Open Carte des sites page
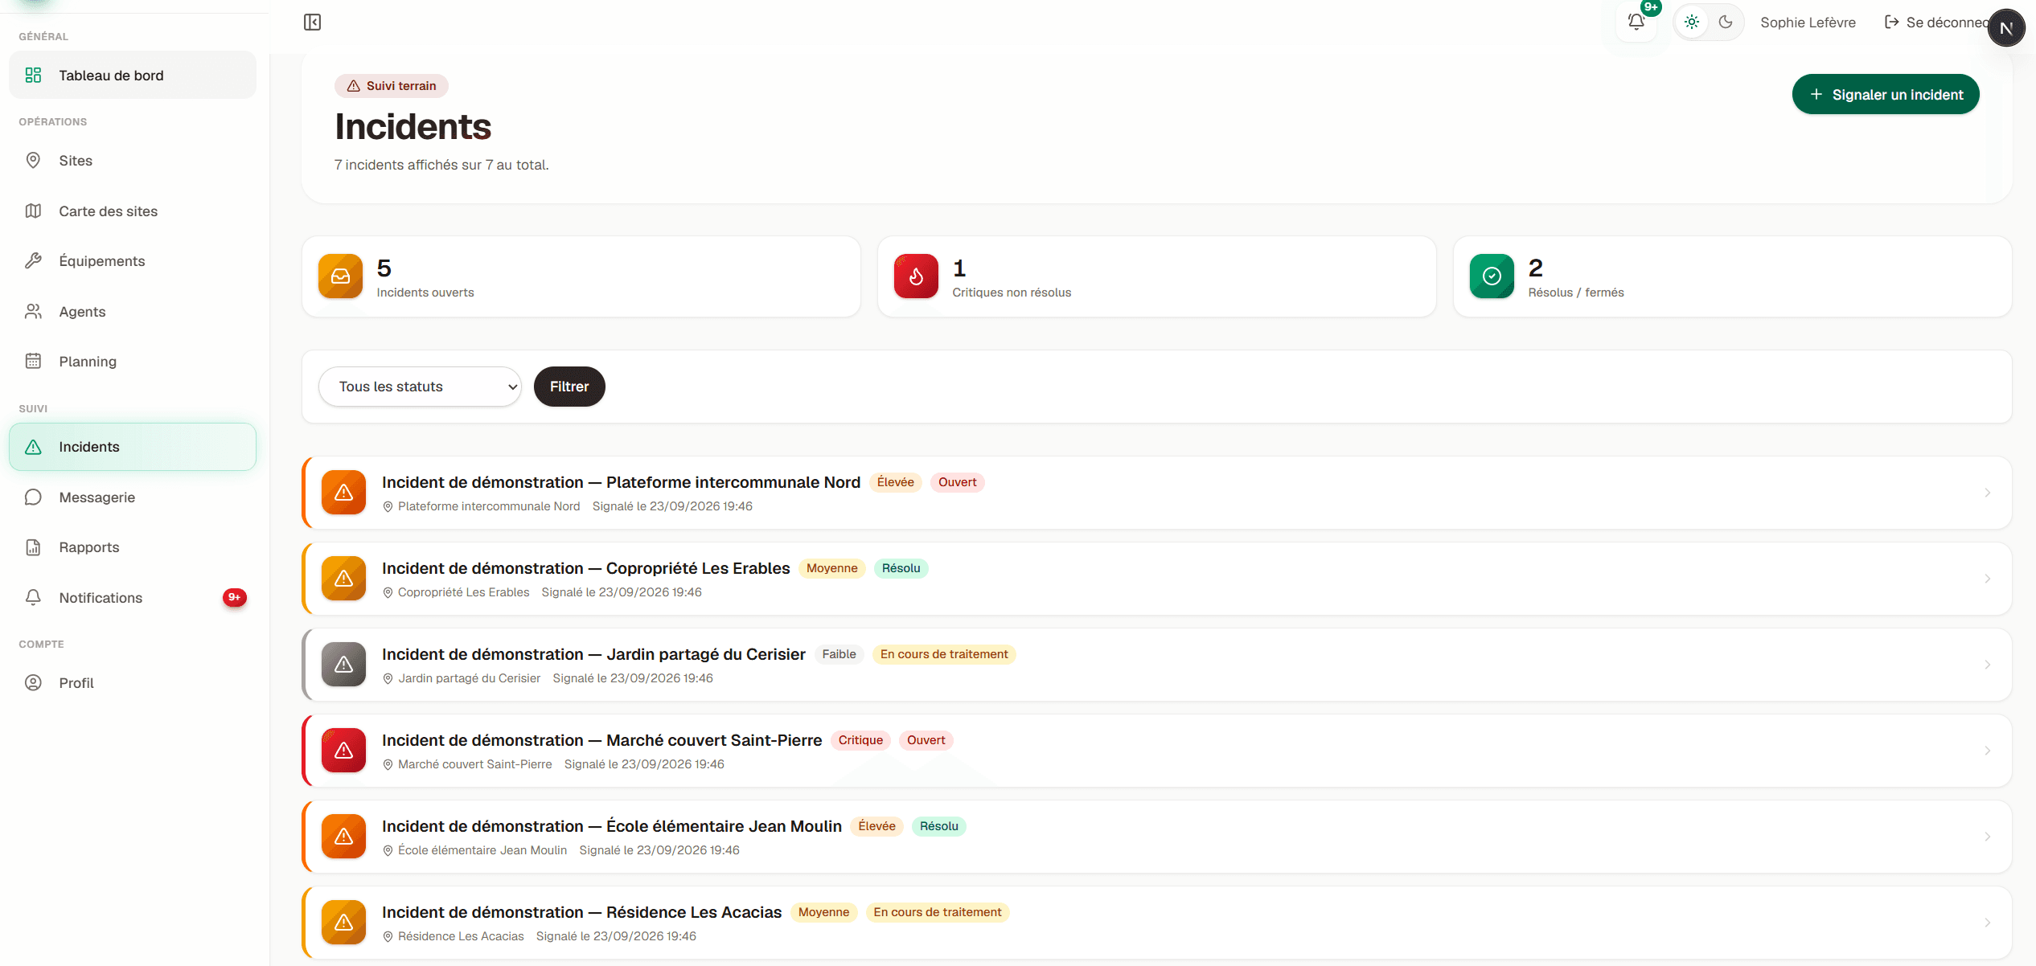2036x966 pixels. (x=133, y=211)
